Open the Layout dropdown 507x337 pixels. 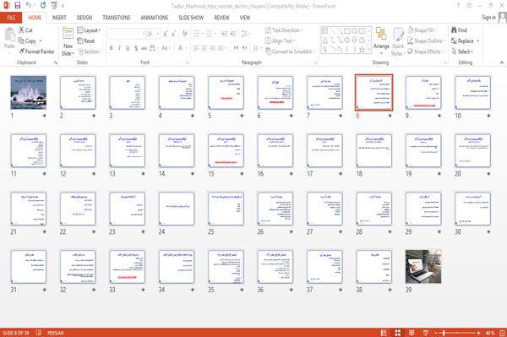[89, 30]
